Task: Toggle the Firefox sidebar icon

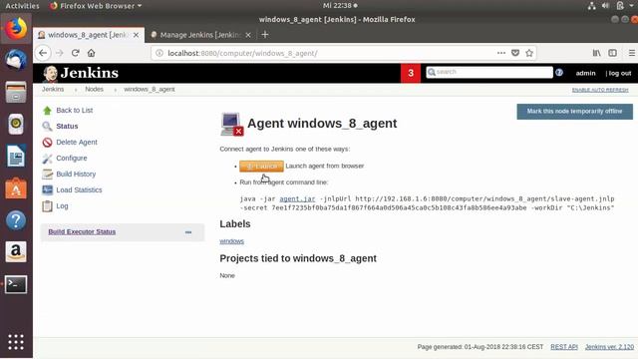Action: coord(612,53)
